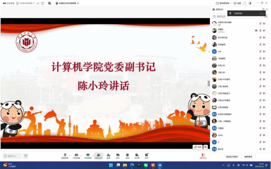Screen dimensions: 271x169
Task: Click the leave meeting button
Action: pos(203,156)
